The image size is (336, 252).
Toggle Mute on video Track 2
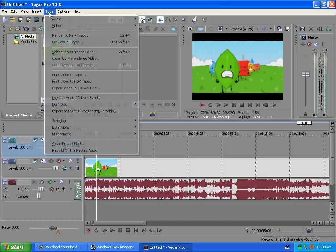click(x=70, y=161)
